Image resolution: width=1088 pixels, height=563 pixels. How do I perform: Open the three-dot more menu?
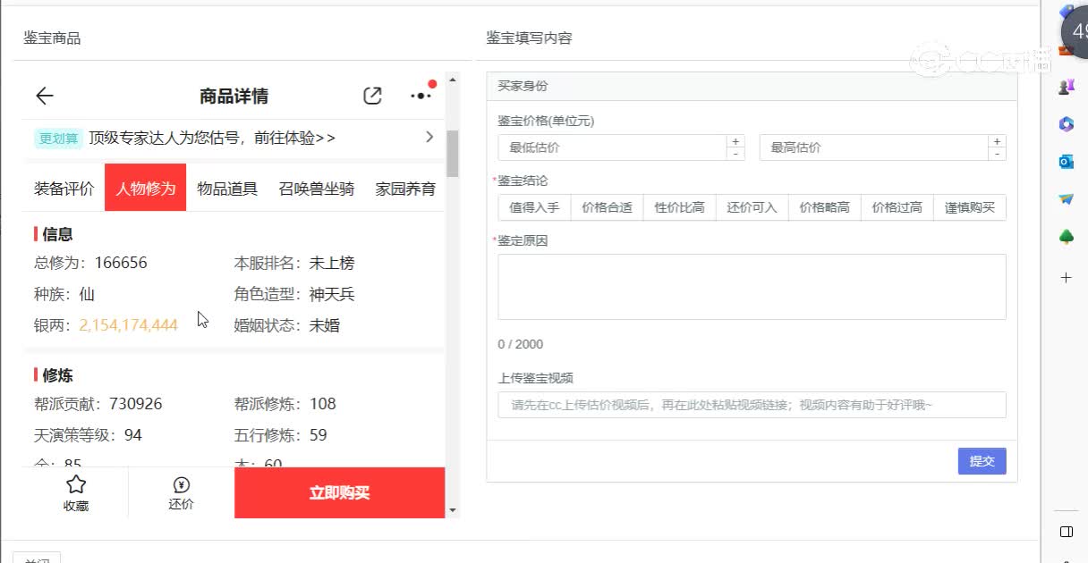pos(421,96)
